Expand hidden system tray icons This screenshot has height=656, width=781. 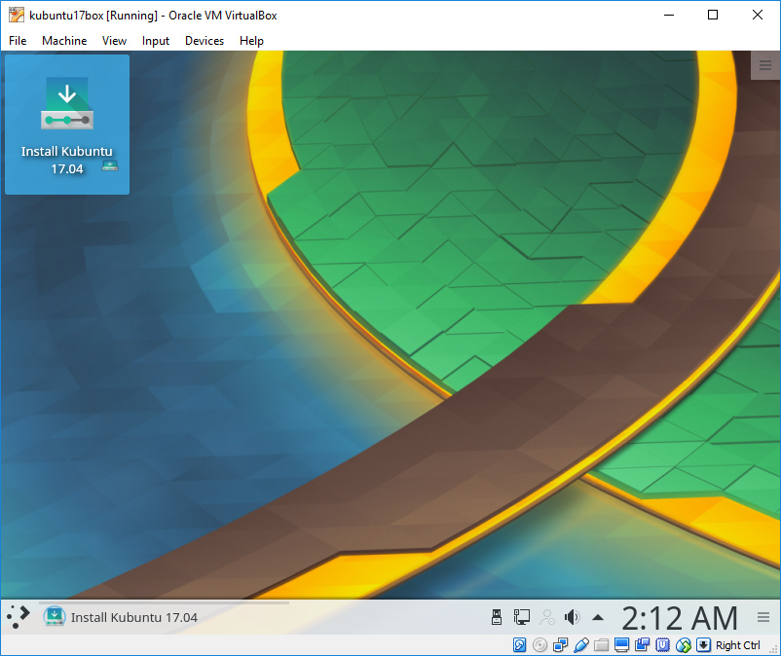click(x=598, y=618)
